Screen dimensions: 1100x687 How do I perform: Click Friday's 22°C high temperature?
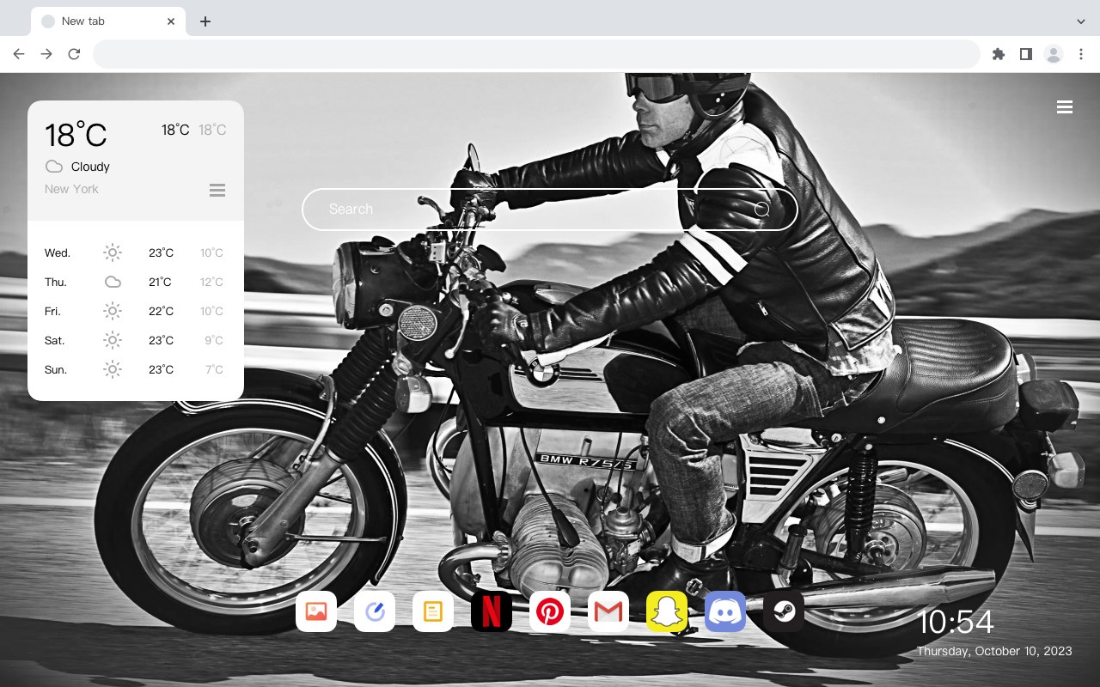[161, 311]
